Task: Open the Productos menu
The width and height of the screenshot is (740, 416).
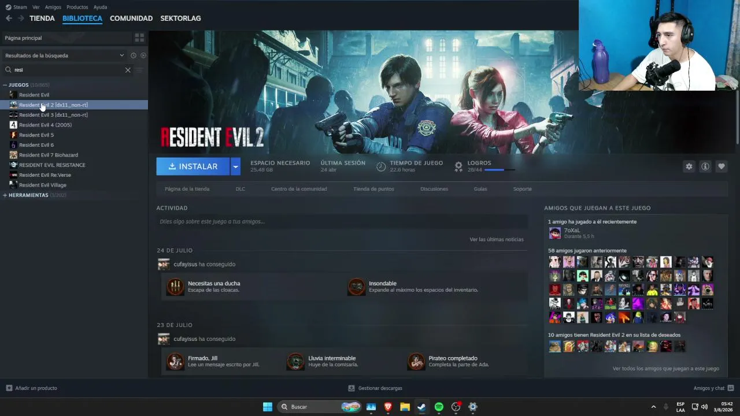Action: tap(77, 7)
